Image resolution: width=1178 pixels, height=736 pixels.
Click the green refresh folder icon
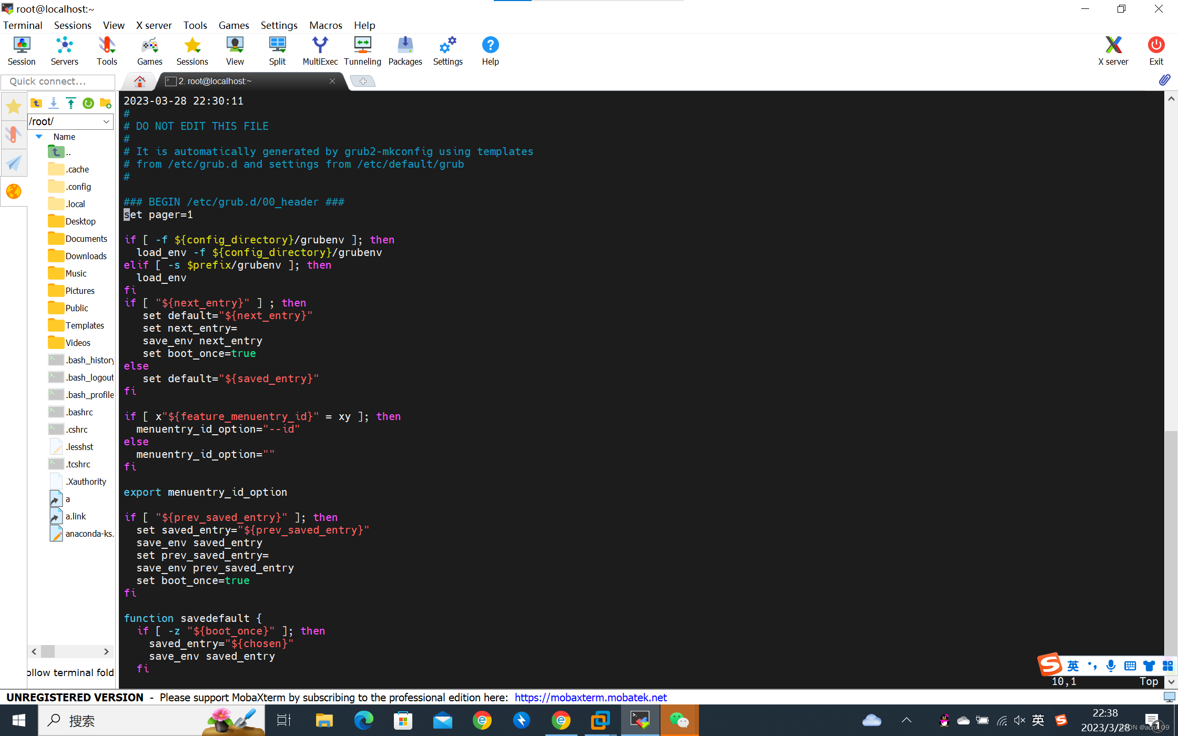[x=88, y=103]
